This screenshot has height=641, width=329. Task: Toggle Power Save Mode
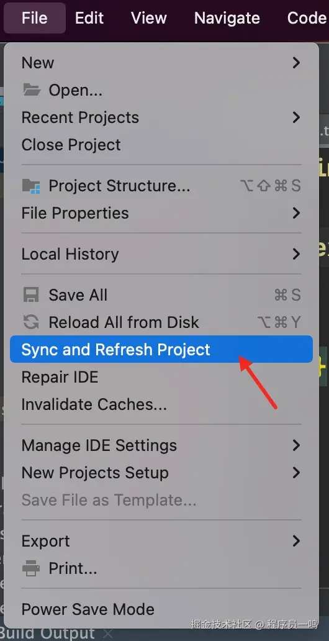[161, 609]
